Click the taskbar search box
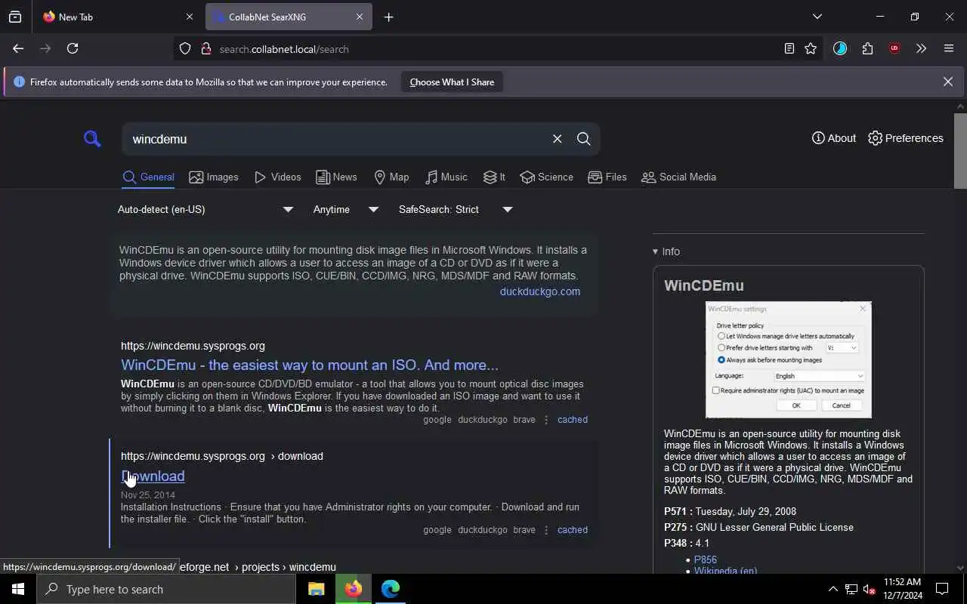967x604 pixels. [166, 589]
